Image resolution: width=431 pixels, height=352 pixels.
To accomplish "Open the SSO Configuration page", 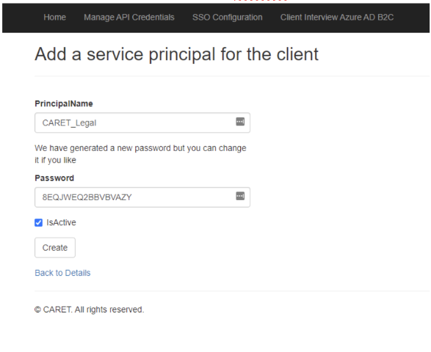I will click(x=228, y=18).
